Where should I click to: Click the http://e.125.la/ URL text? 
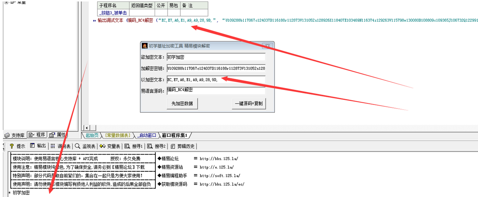click(217, 167)
